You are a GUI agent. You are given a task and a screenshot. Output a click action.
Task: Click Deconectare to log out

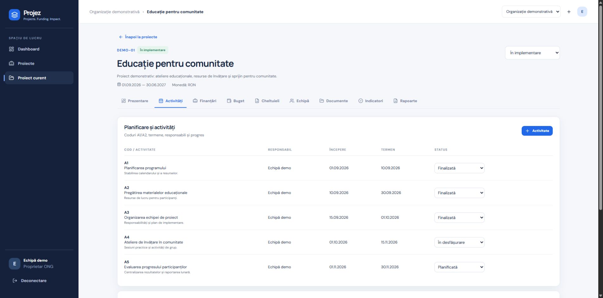[x=29, y=281]
